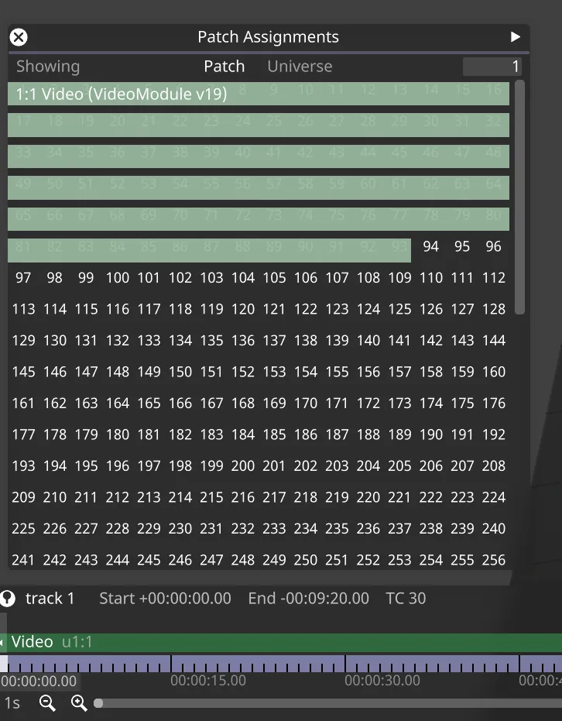Zoom in the timeline
The width and height of the screenshot is (562, 721).
[x=79, y=703]
